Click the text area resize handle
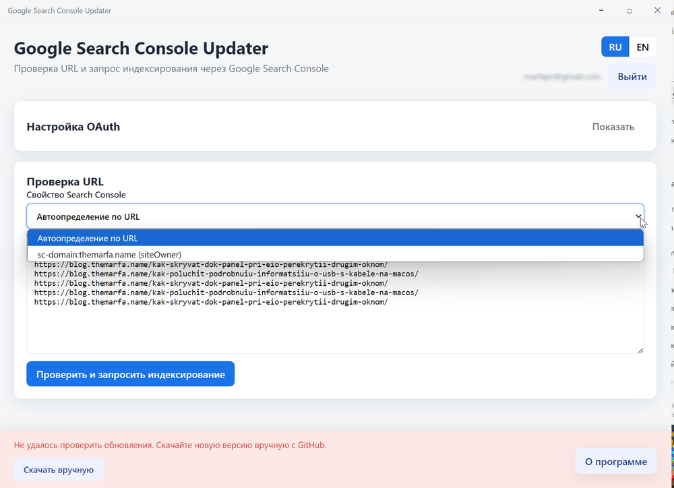Image resolution: width=674 pixels, height=488 pixels. [640, 350]
